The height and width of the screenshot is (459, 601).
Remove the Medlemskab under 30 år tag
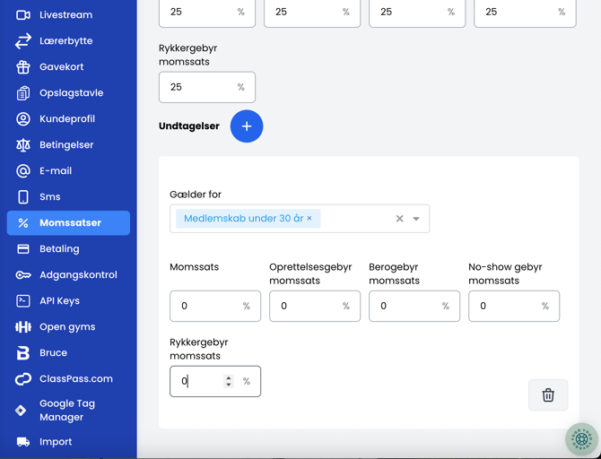[x=309, y=219]
